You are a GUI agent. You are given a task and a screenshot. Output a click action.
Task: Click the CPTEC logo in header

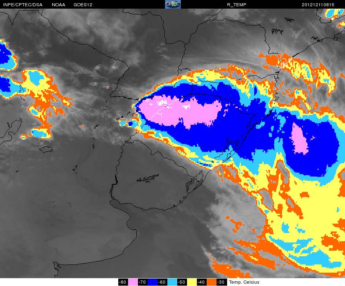(173, 4)
